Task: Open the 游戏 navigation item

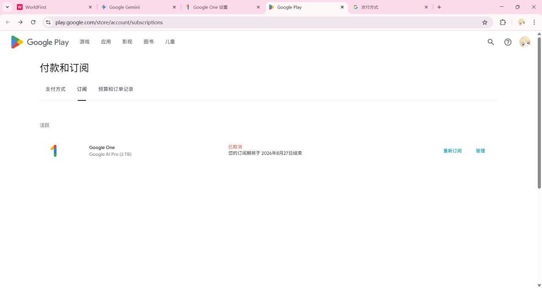Action: pos(85,42)
